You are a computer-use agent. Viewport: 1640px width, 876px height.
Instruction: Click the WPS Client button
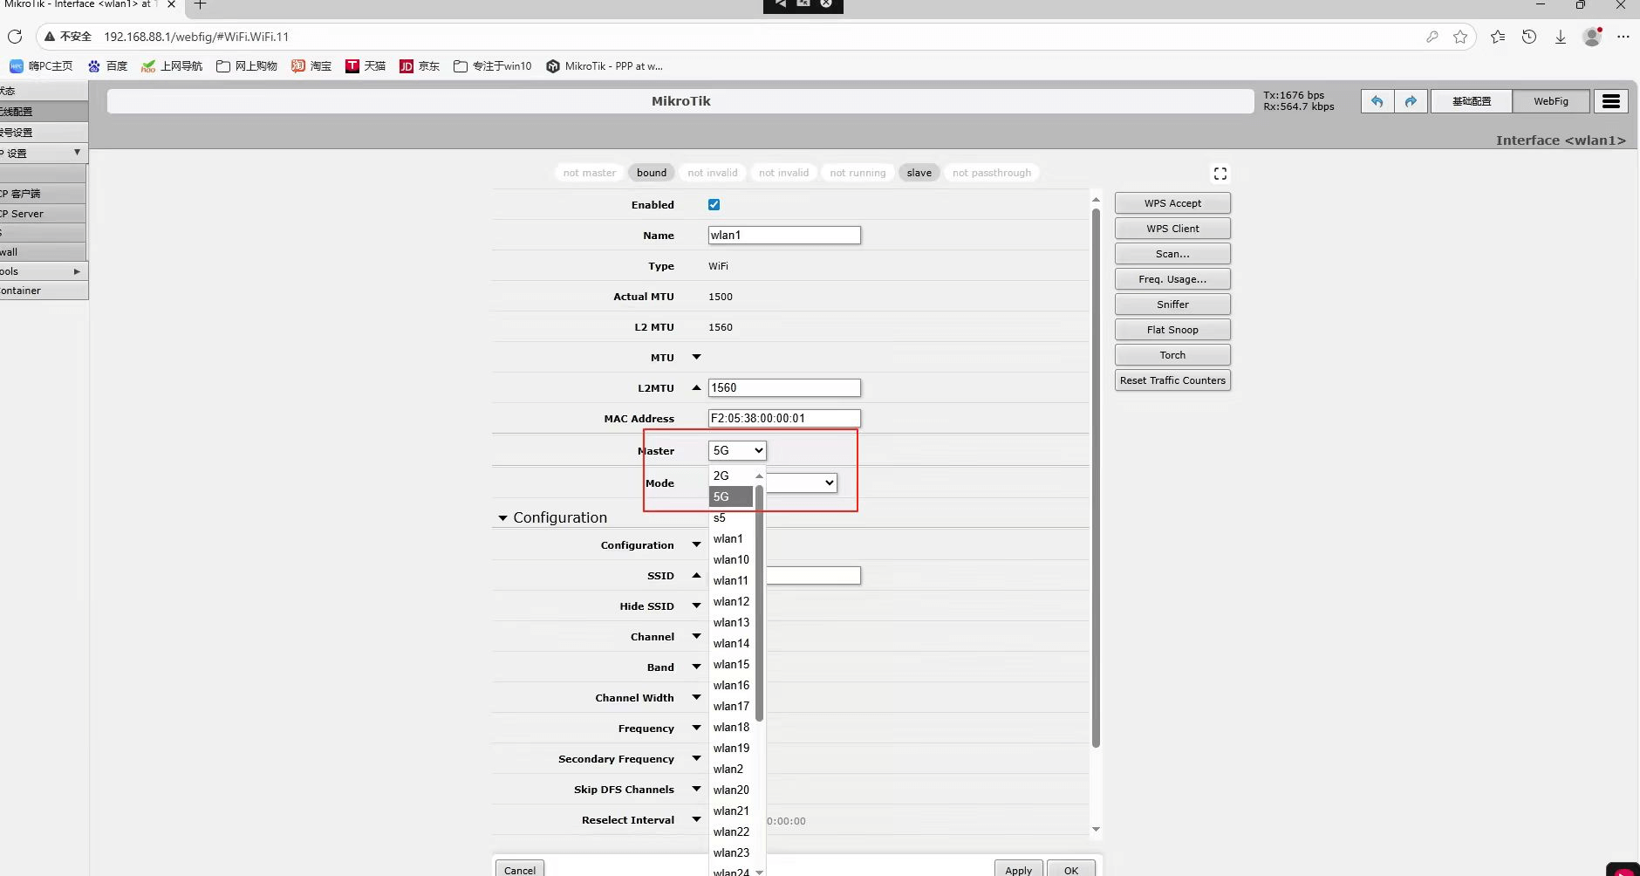click(x=1172, y=229)
